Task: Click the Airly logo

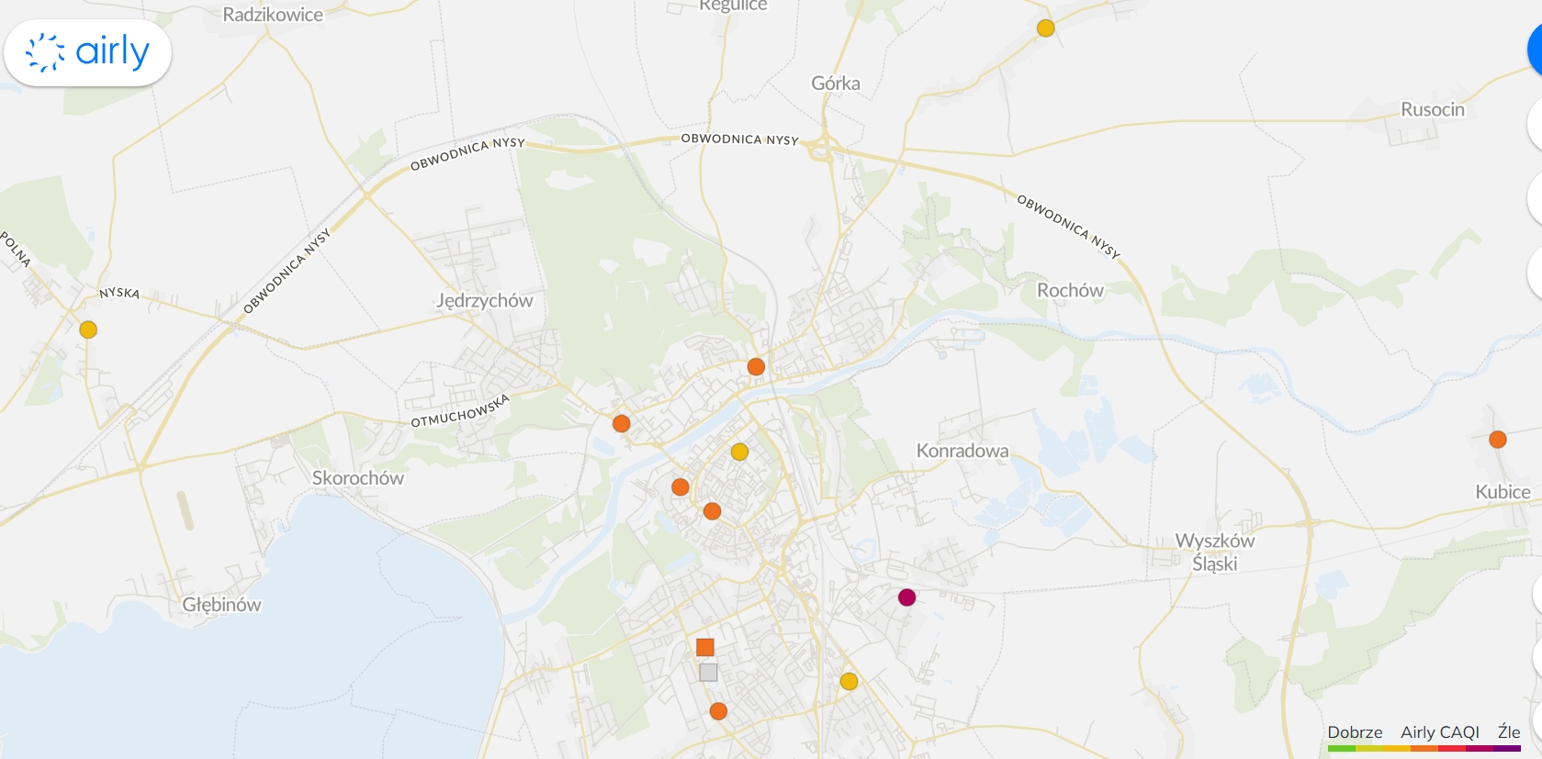Action: [88, 53]
